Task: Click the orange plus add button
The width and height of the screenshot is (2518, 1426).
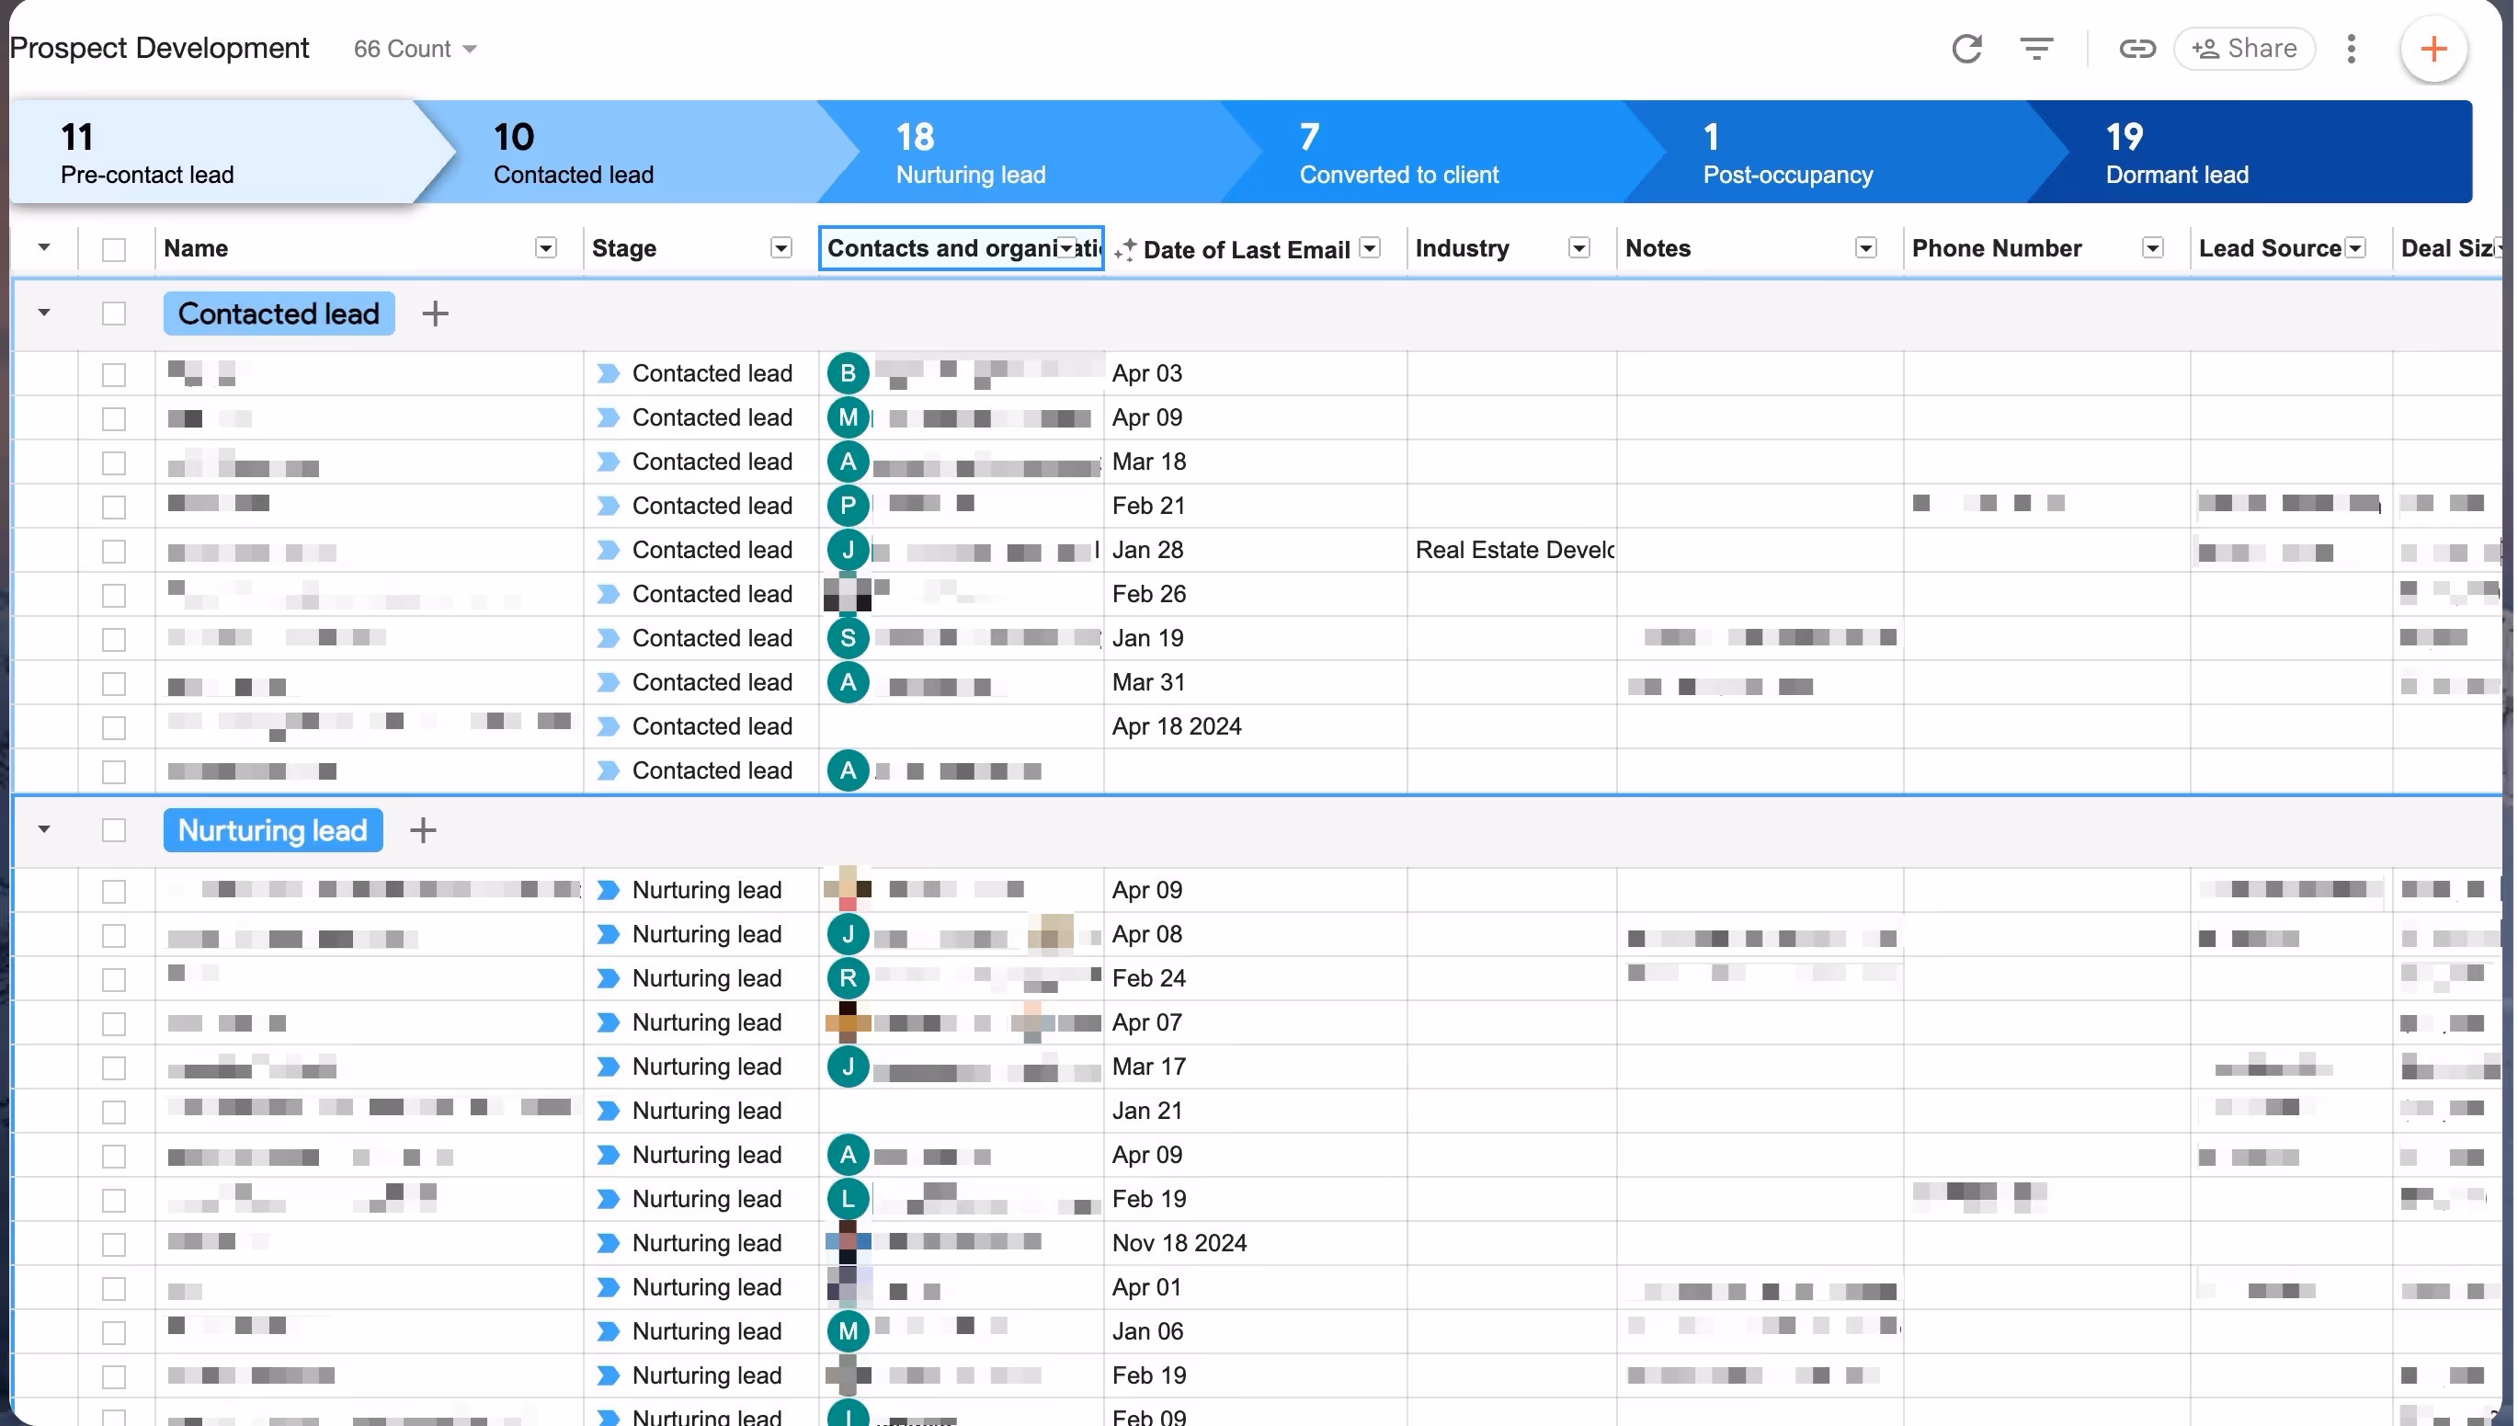Action: (2433, 49)
